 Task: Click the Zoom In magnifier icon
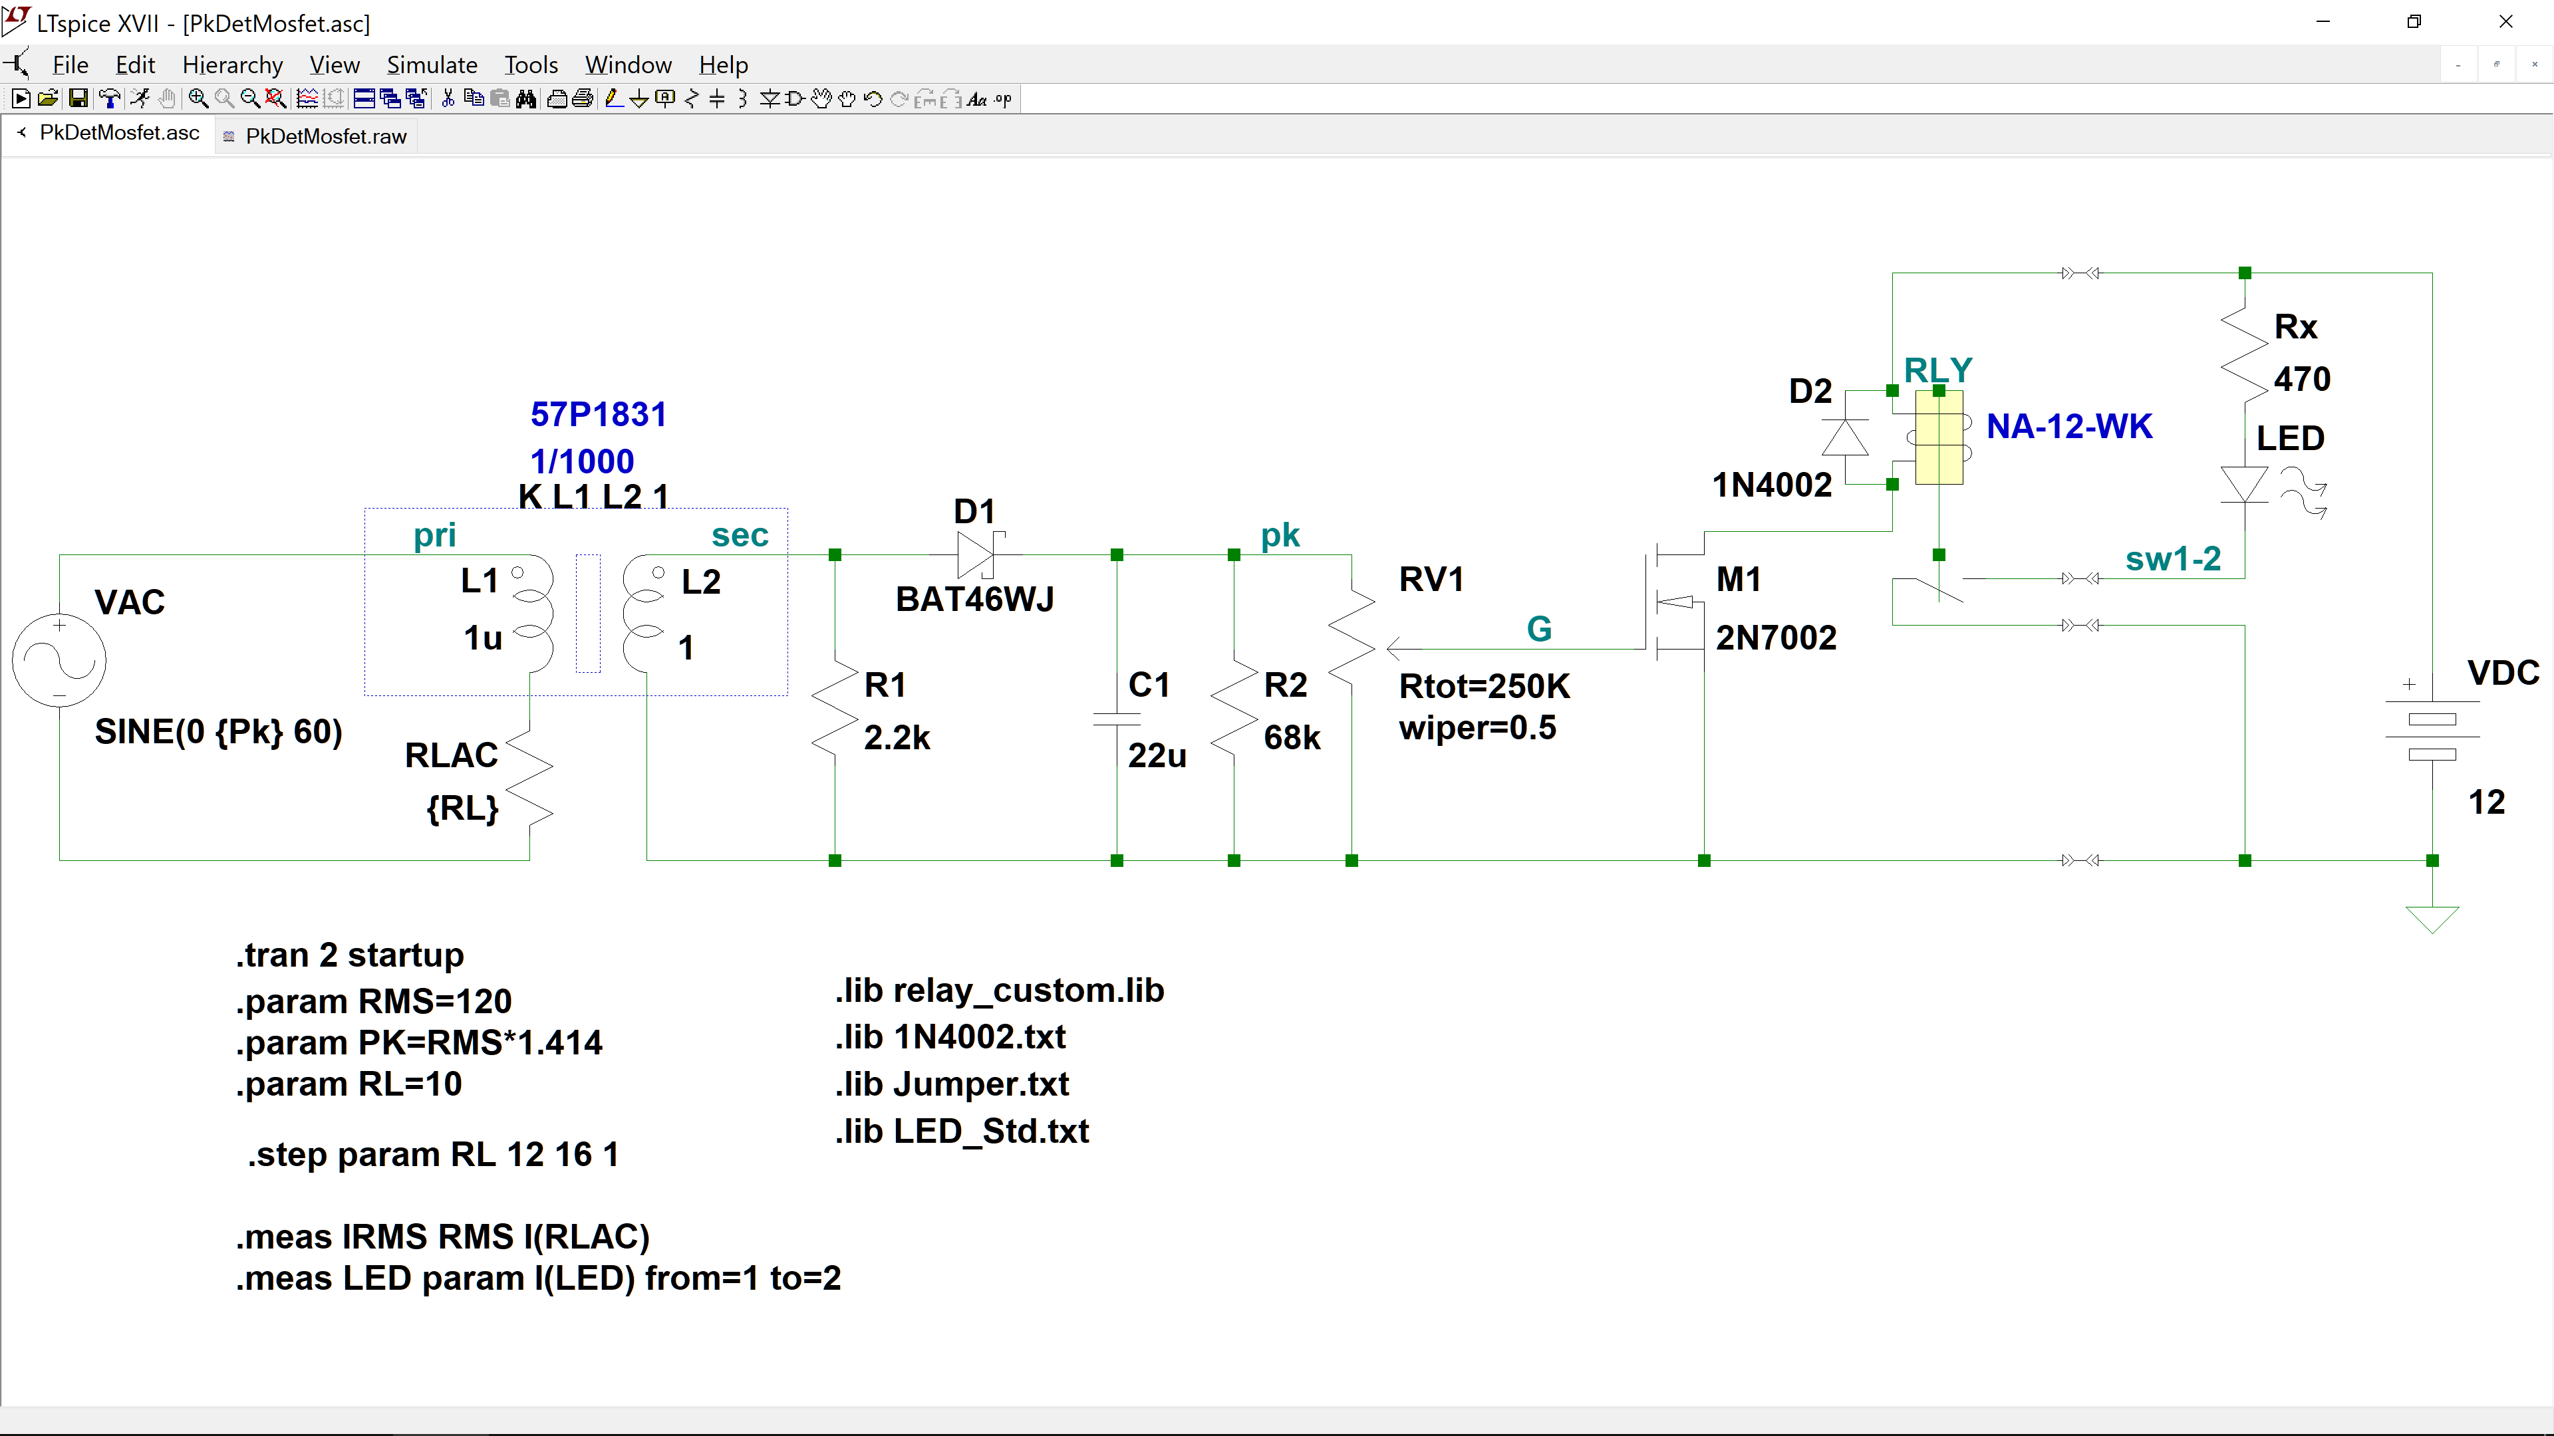click(198, 98)
